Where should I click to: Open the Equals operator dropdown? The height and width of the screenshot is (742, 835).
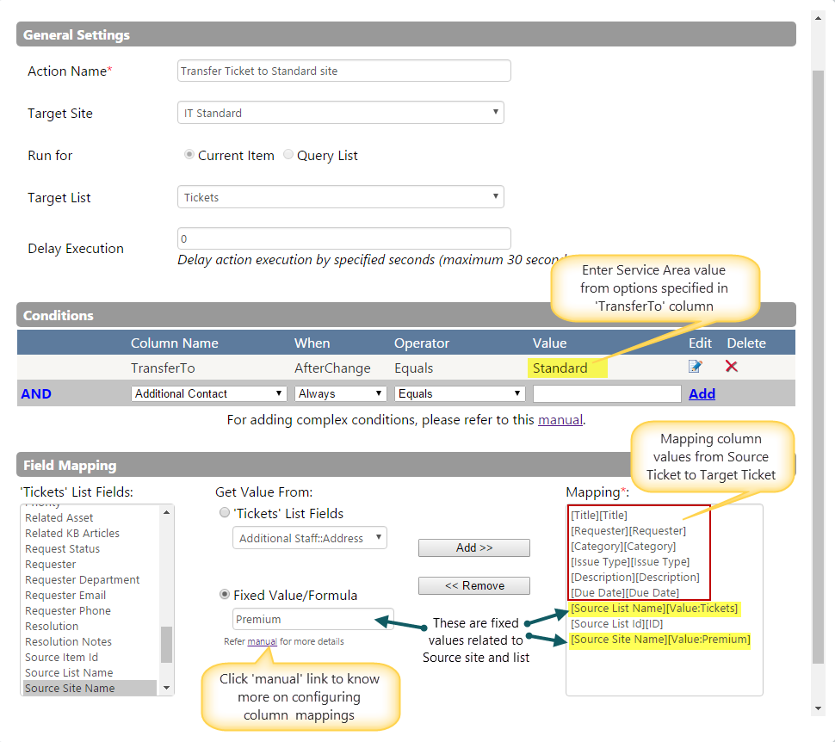coord(460,393)
